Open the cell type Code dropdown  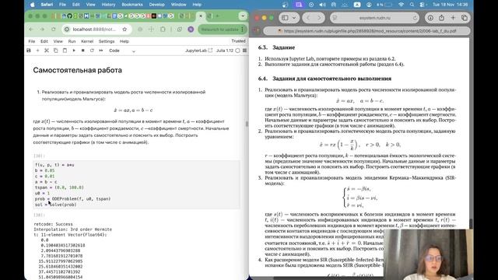[x=122, y=51]
